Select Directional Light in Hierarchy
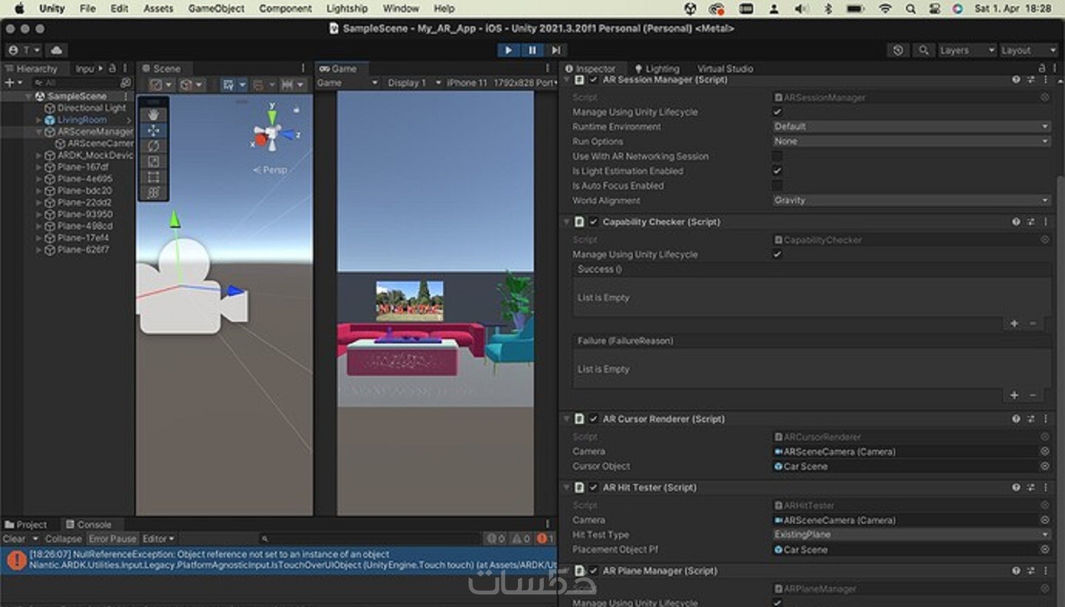This screenshot has height=607, width=1065. click(x=91, y=108)
